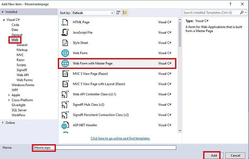Image resolution: width=249 pixels, height=159 pixels.
Task: Select SignalR Hub Class (v2) icon
Action: pyautogui.click(x=65, y=105)
